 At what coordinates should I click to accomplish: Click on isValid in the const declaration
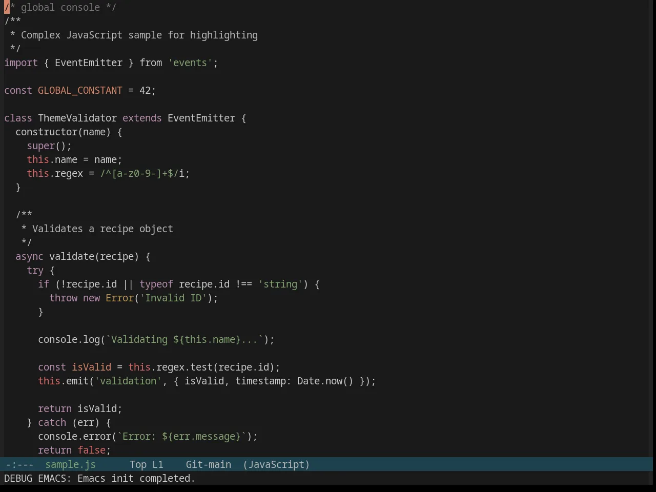tap(91, 367)
